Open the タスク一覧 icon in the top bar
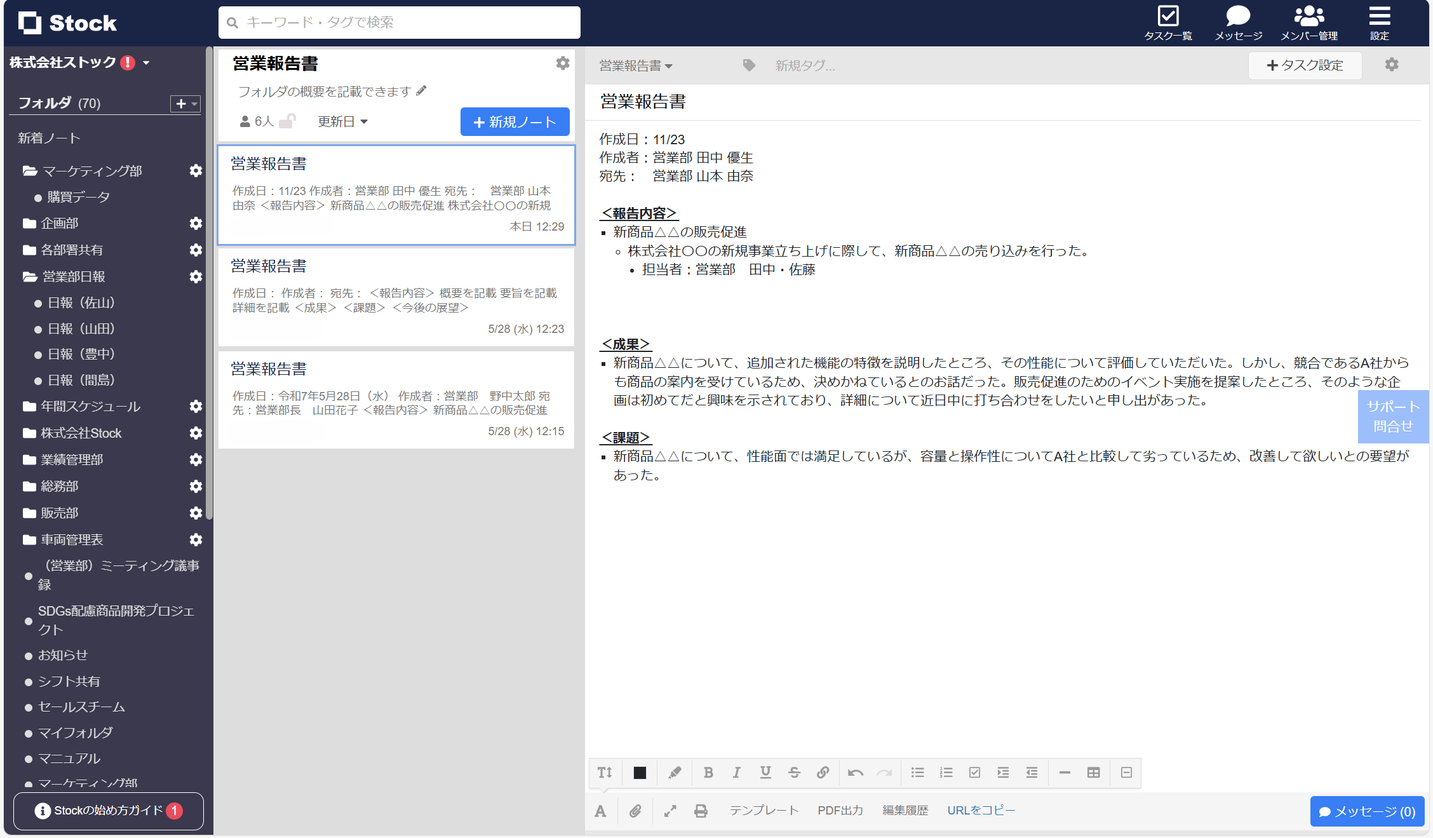The image size is (1433, 838). [x=1167, y=16]
